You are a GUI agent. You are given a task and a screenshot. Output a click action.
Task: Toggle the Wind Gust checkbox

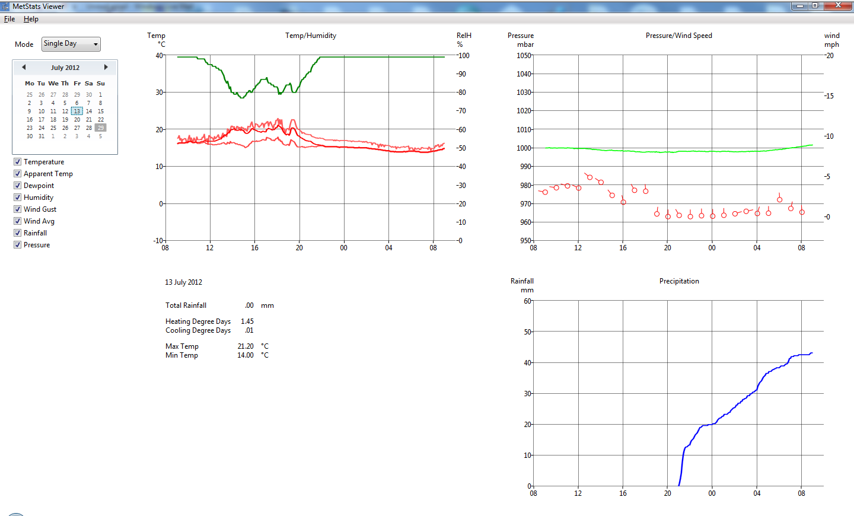tap(18, 209)
